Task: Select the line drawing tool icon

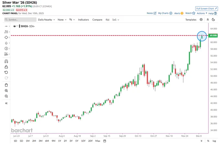Action: pos(6,26)
